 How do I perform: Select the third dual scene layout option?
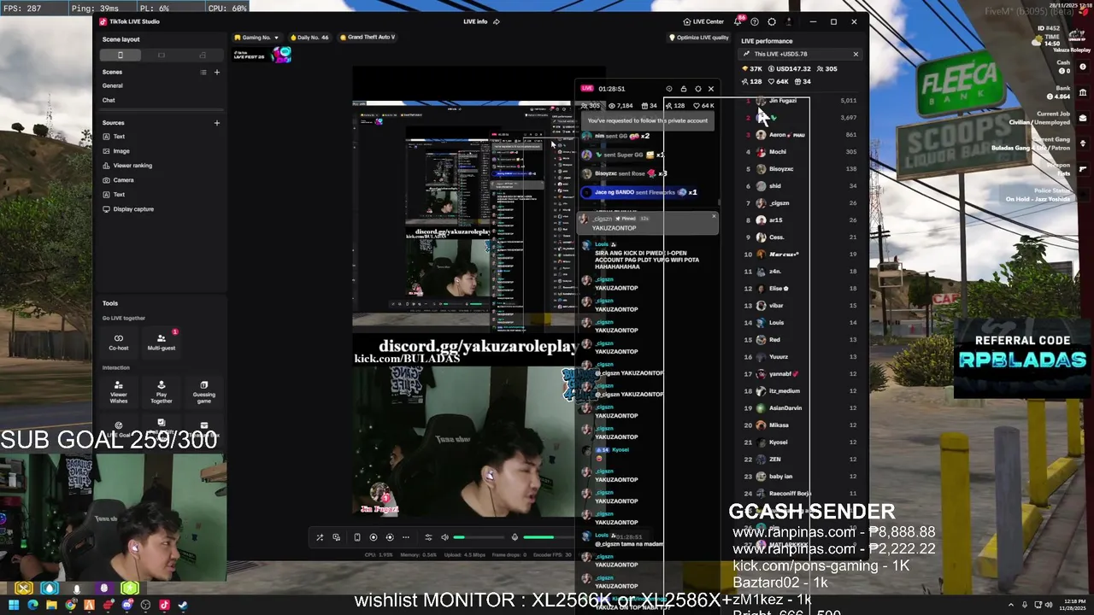coord(203,56)
